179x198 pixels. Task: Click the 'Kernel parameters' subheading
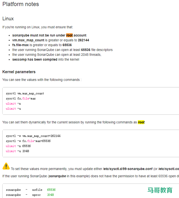[x=19, y=72]
